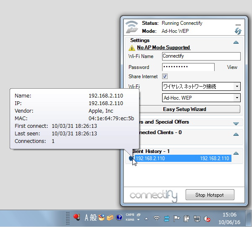
Task: Click the Show Desktop strip at taskbar end
Action: click(x=249, y=219)
